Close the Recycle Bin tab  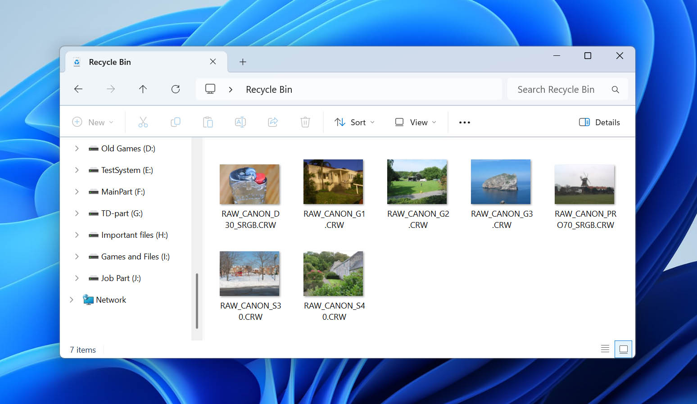pyautogui.click(x=213, y=62)
